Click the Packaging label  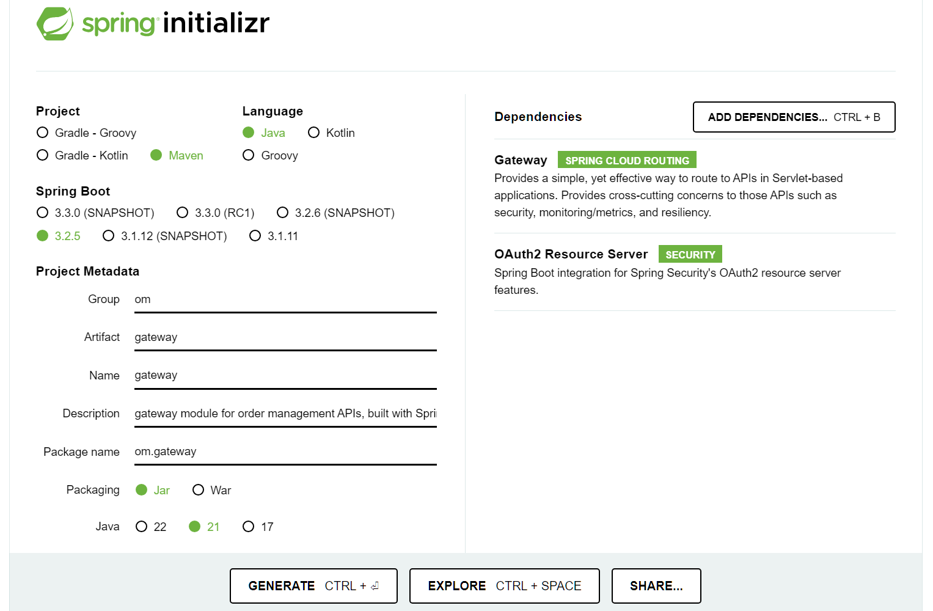[93, 490]
